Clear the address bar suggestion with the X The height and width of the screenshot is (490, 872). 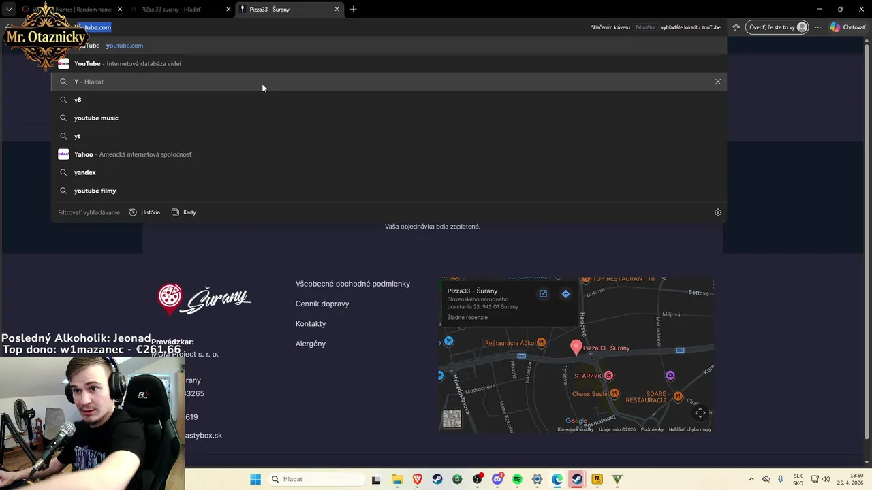point(717,82)
